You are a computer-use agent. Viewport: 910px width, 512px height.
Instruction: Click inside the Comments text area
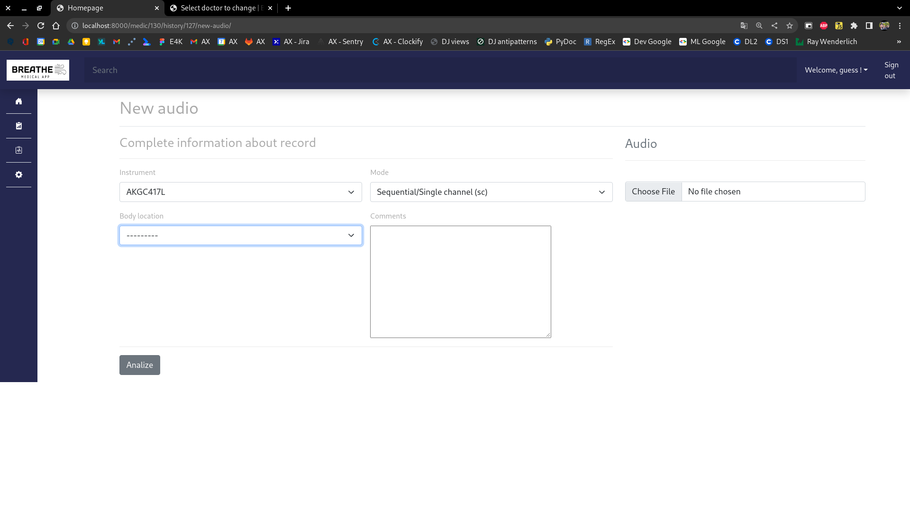[x=460, y=282]
